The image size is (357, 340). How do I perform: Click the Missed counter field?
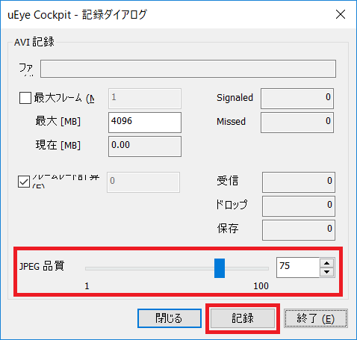[x=297, y=123]
